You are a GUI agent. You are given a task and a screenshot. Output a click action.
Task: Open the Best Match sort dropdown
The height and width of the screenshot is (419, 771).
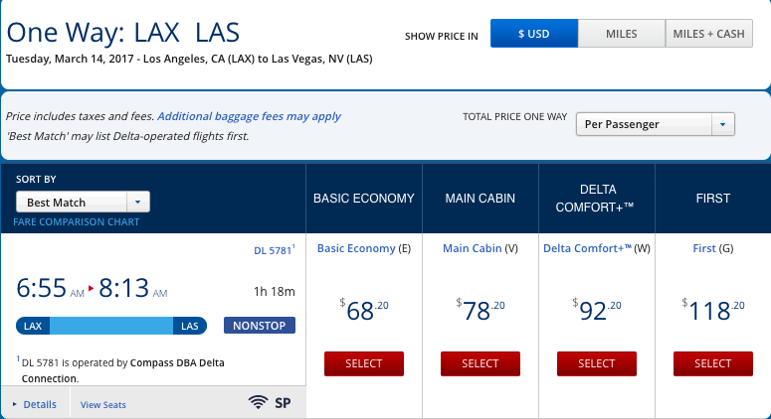83,203
